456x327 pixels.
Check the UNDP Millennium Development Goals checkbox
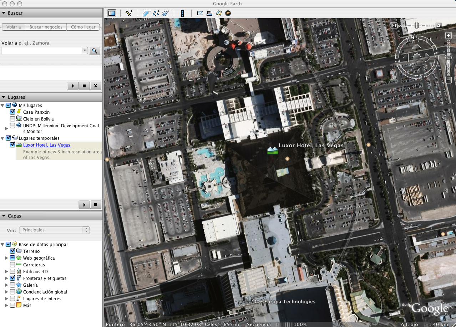tap(12, 126)
